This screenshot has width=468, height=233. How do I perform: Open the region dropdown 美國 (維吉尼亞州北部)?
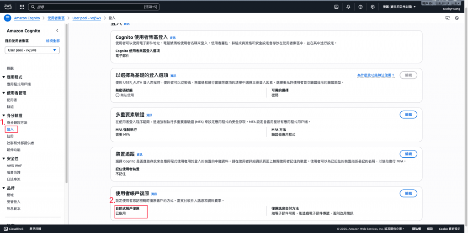[399, 6]
